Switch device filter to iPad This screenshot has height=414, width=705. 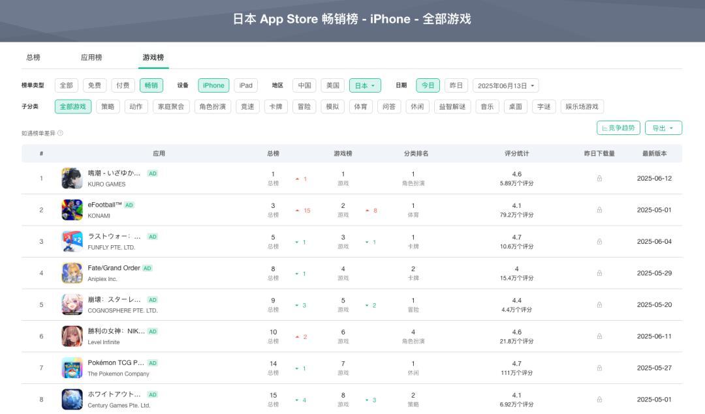tap(245, 85)
